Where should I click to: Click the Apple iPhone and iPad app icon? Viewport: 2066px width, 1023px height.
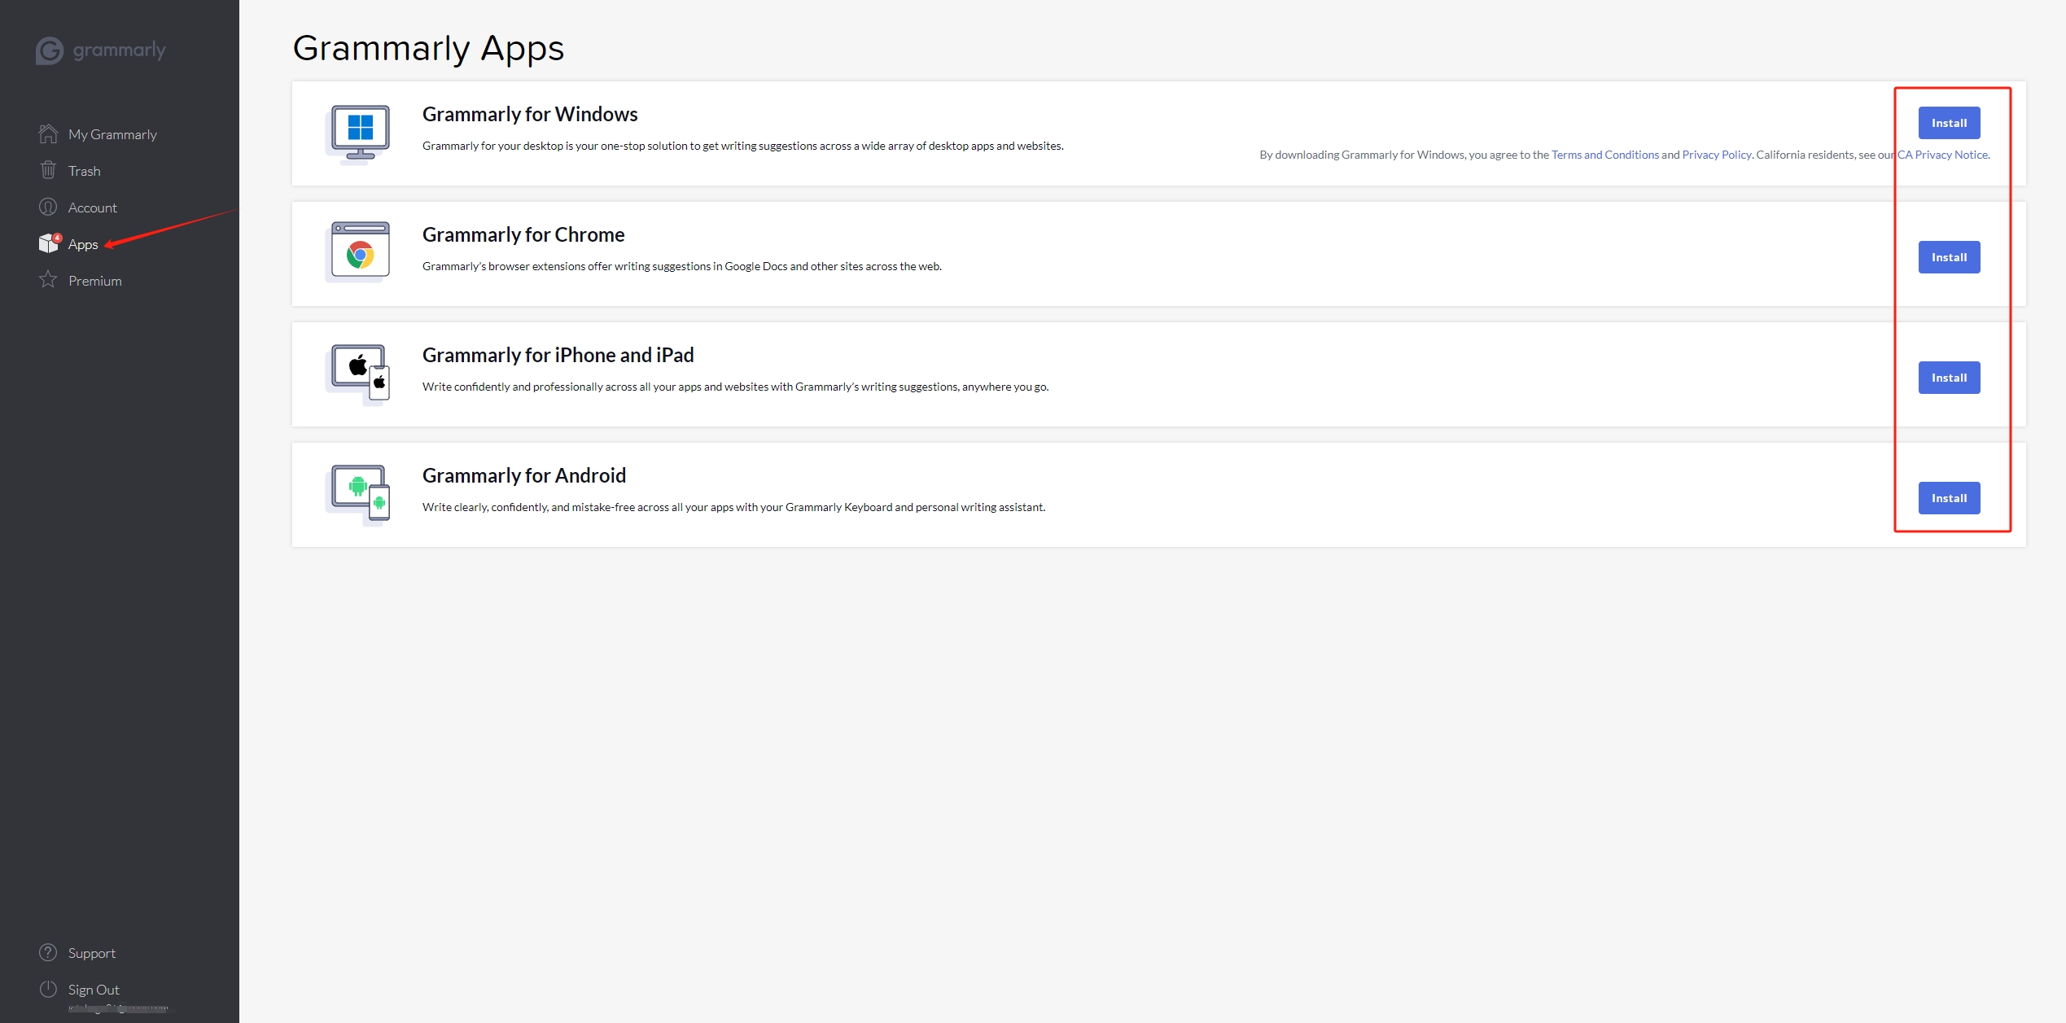[x=358, y=374]
